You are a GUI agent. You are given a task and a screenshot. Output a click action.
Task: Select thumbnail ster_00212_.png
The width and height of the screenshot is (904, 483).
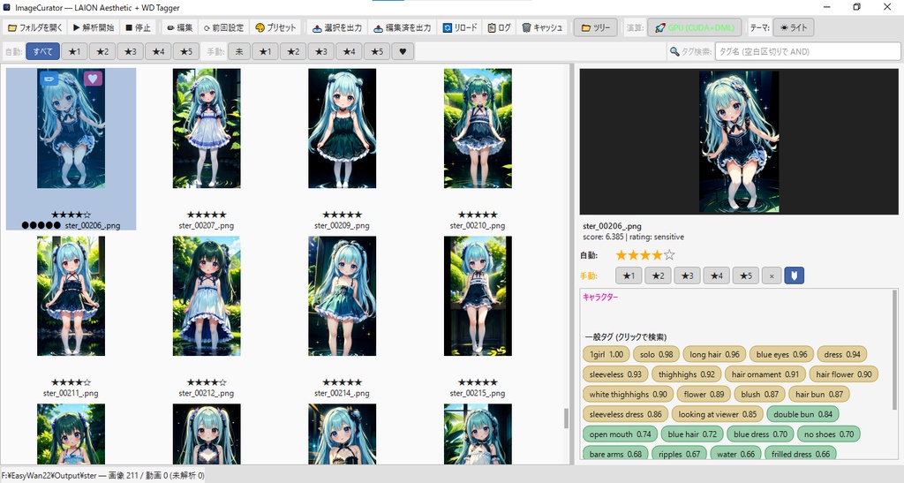[207, 296]
